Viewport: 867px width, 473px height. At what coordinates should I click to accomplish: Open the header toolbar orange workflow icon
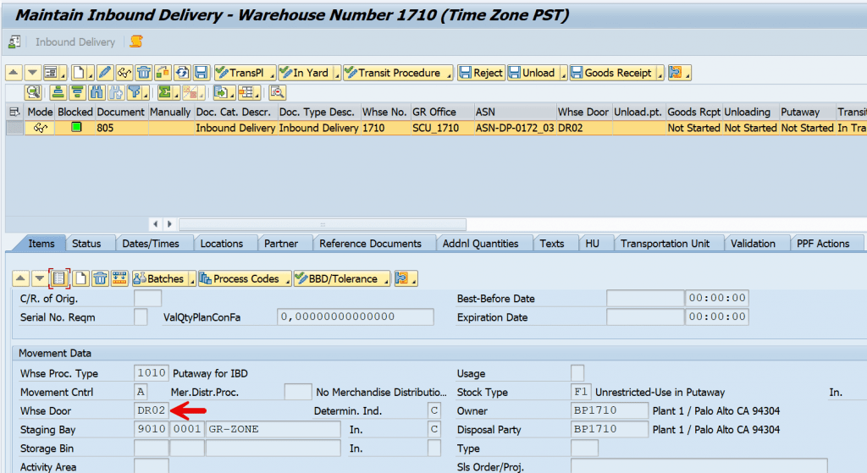676,73
